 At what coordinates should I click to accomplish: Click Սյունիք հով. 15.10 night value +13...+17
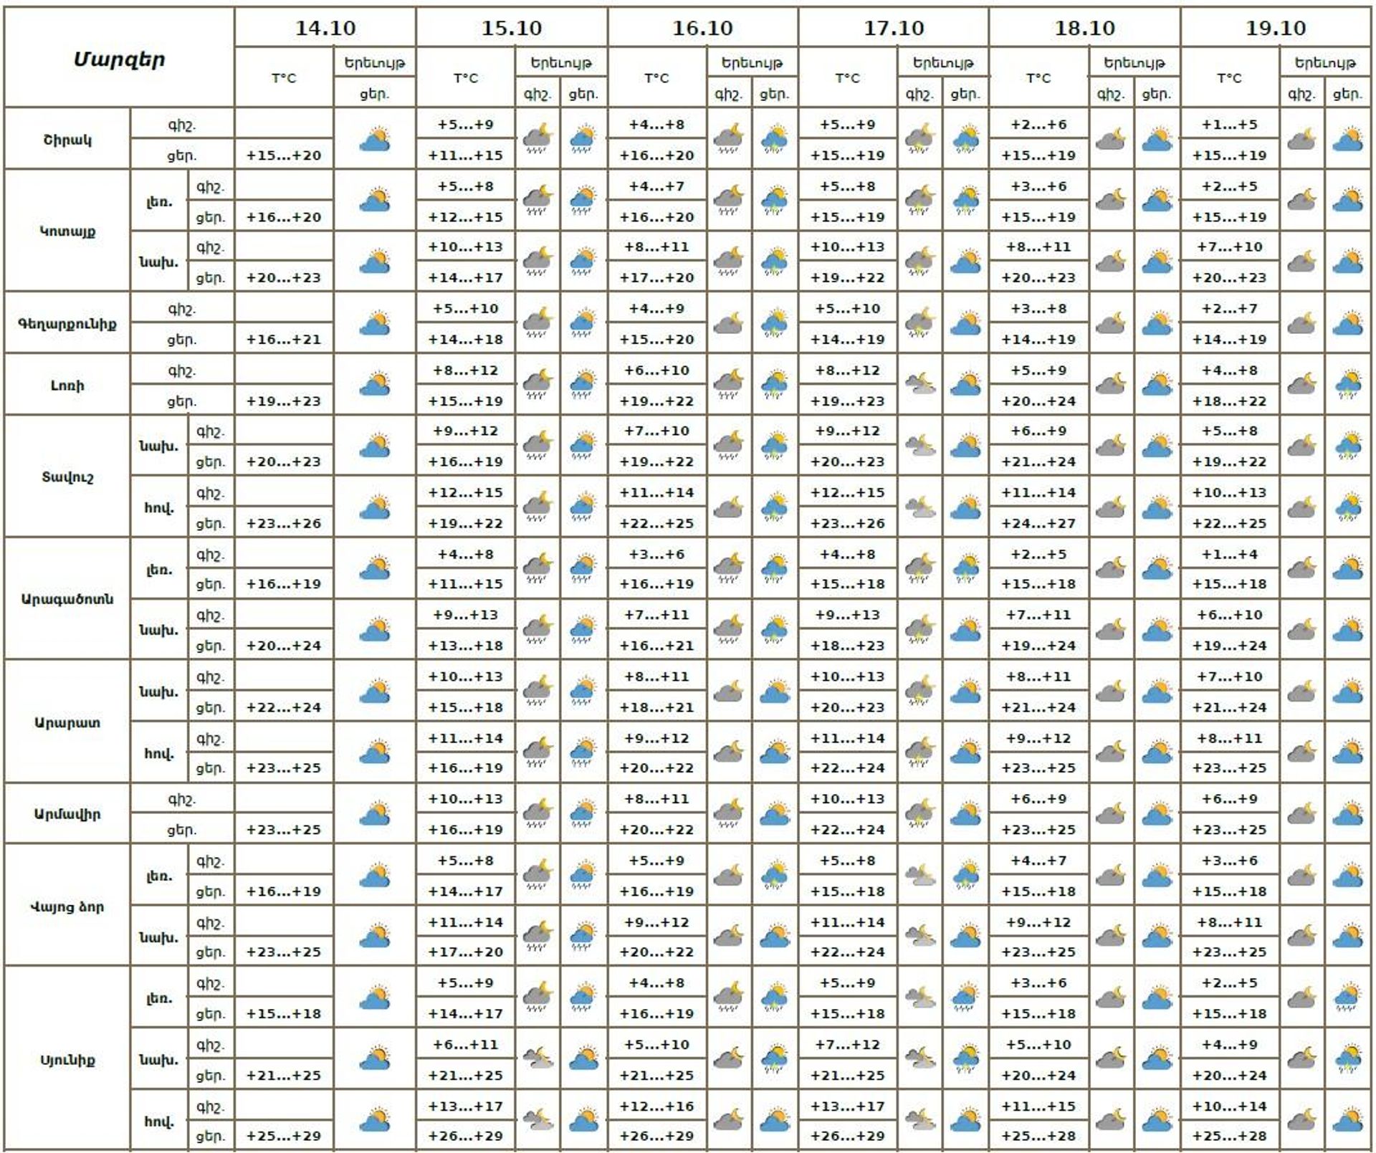[x=466, y=1106]
